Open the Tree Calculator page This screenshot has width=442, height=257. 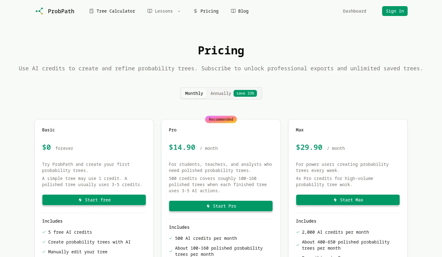[112, 11]
